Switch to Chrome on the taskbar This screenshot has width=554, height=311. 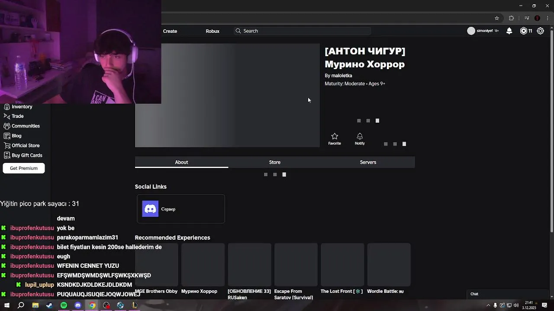pyautogui.click(x=92, y=305)
